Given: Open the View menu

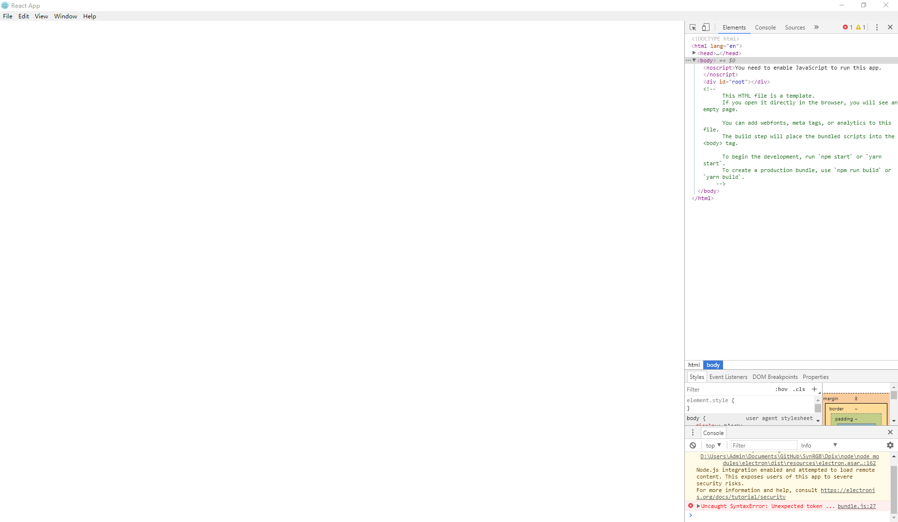Looking at the screenshot, I should 41,16.
